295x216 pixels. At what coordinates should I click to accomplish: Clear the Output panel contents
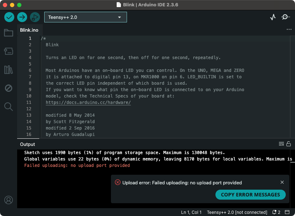click(281, 144)
